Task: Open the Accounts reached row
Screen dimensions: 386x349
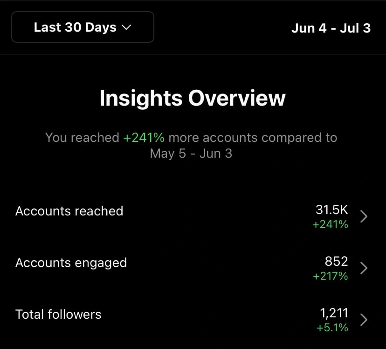Action: 69,211
